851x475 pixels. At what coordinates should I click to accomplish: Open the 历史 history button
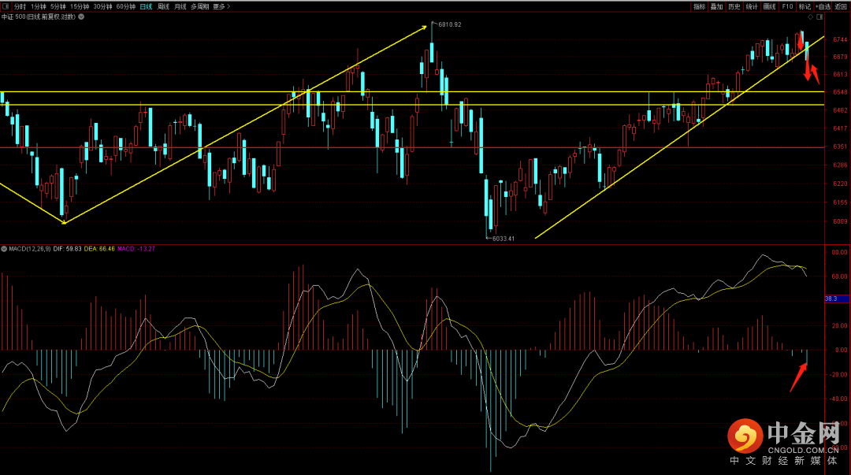(x=734, y=6)
